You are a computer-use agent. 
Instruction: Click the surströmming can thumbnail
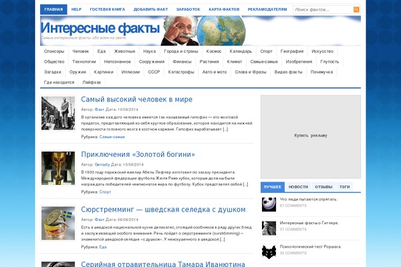(58, 224)
